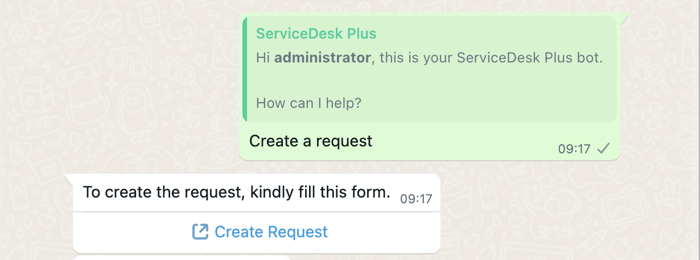Viewport: 700px width, 260px height.
Task: Click the external-link icon beside Create Request
Action: point(200,232)
